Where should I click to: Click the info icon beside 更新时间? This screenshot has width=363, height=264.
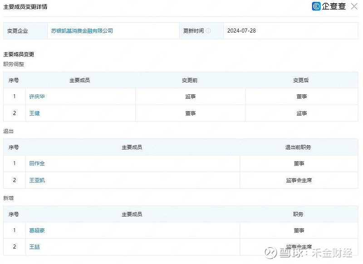click(x=208, y=31)
